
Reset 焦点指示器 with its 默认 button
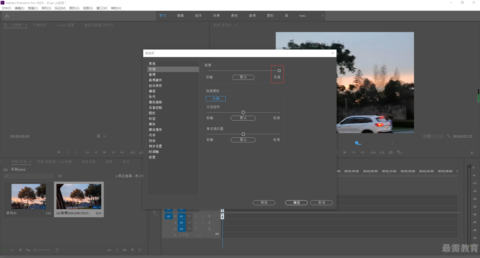pos(243,140)
